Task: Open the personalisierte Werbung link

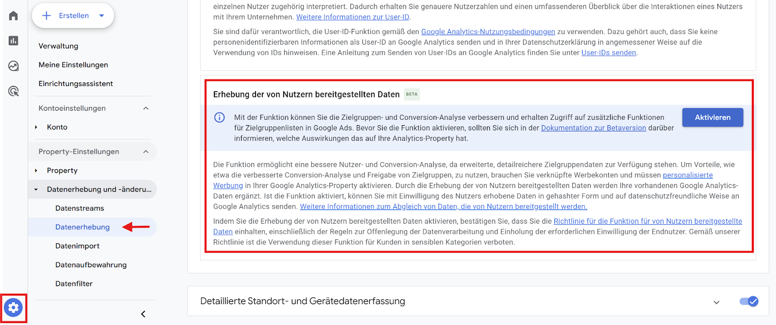Action: (x=688, y=175)
